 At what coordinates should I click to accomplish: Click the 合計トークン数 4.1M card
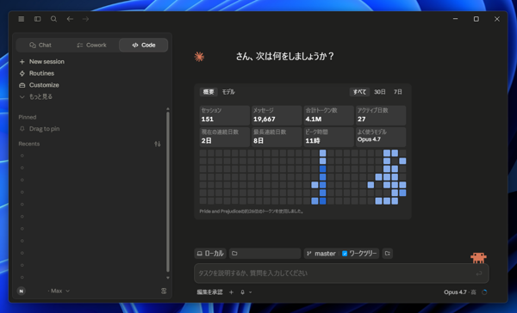(x=328, y=115)
